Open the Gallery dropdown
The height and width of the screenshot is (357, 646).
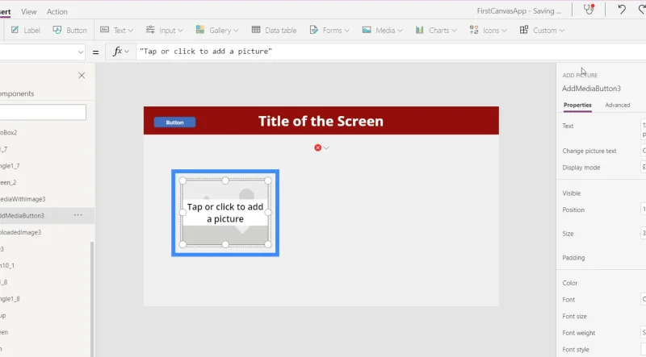click(217, 30)
